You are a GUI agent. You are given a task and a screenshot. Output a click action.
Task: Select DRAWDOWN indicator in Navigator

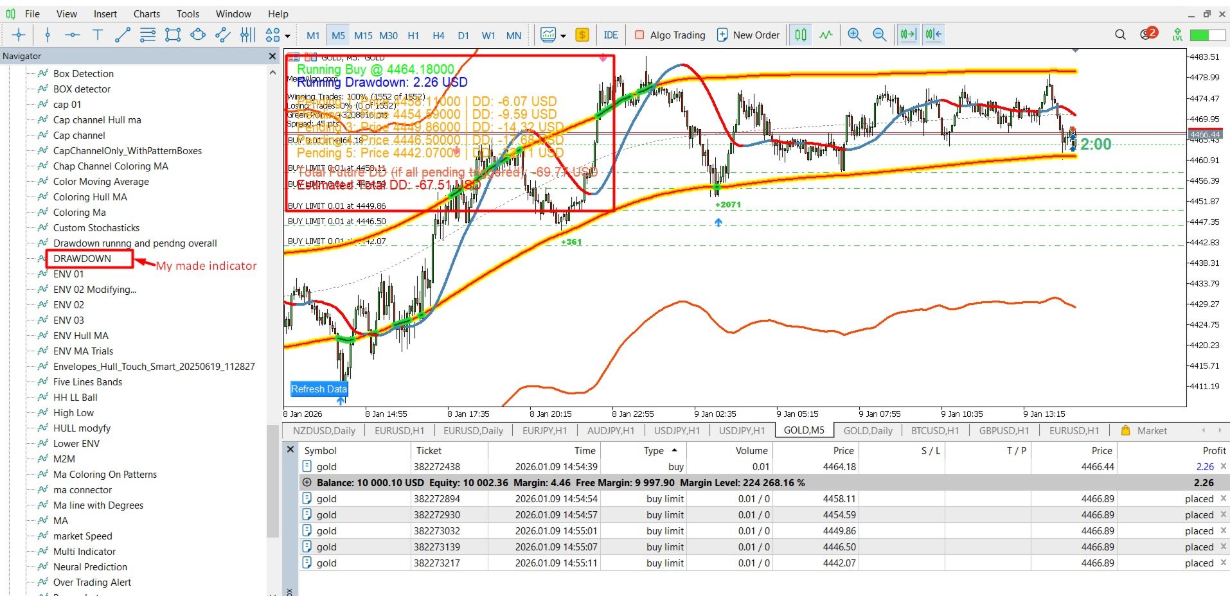click(82, 258)
